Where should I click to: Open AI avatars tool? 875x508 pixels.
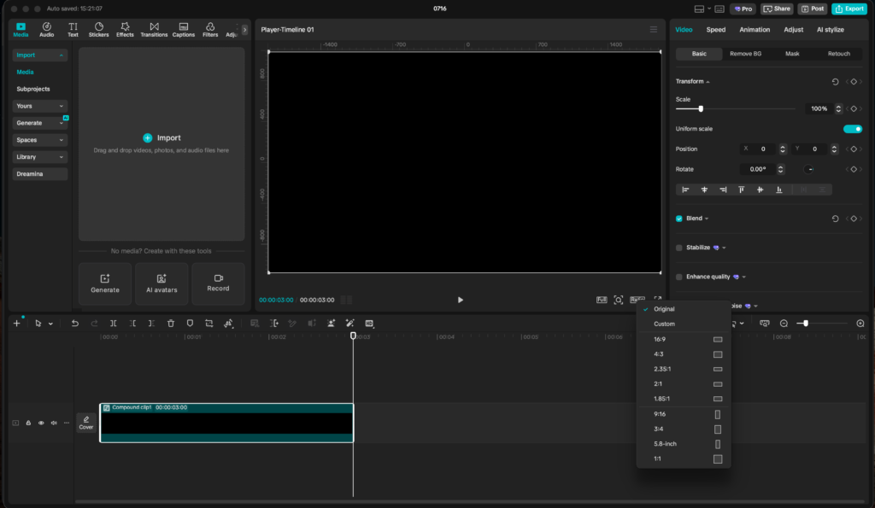tap(161, 283)
